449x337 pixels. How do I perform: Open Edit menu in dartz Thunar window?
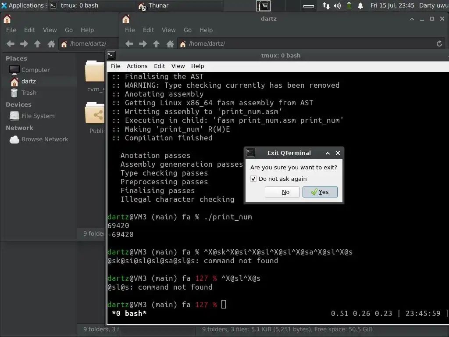tap(148, 30)
